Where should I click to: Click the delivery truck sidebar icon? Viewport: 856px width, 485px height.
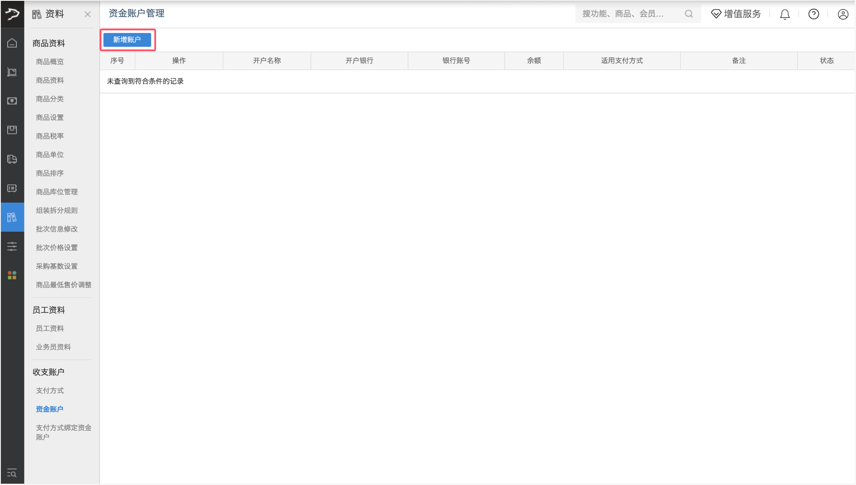tap(12, 159)
